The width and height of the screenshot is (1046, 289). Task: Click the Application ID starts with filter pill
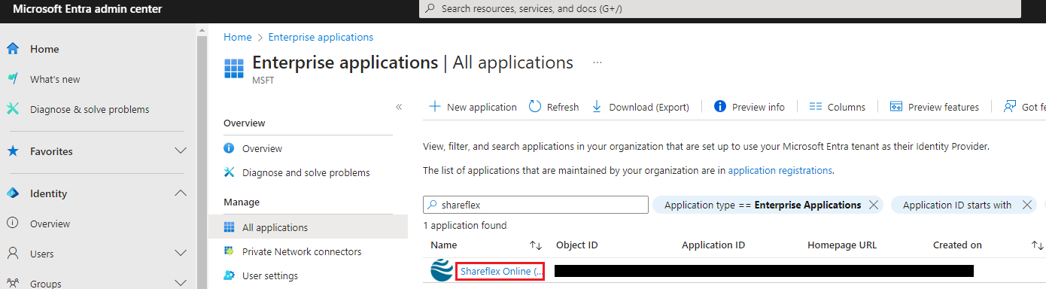click(x=964, y=205)
